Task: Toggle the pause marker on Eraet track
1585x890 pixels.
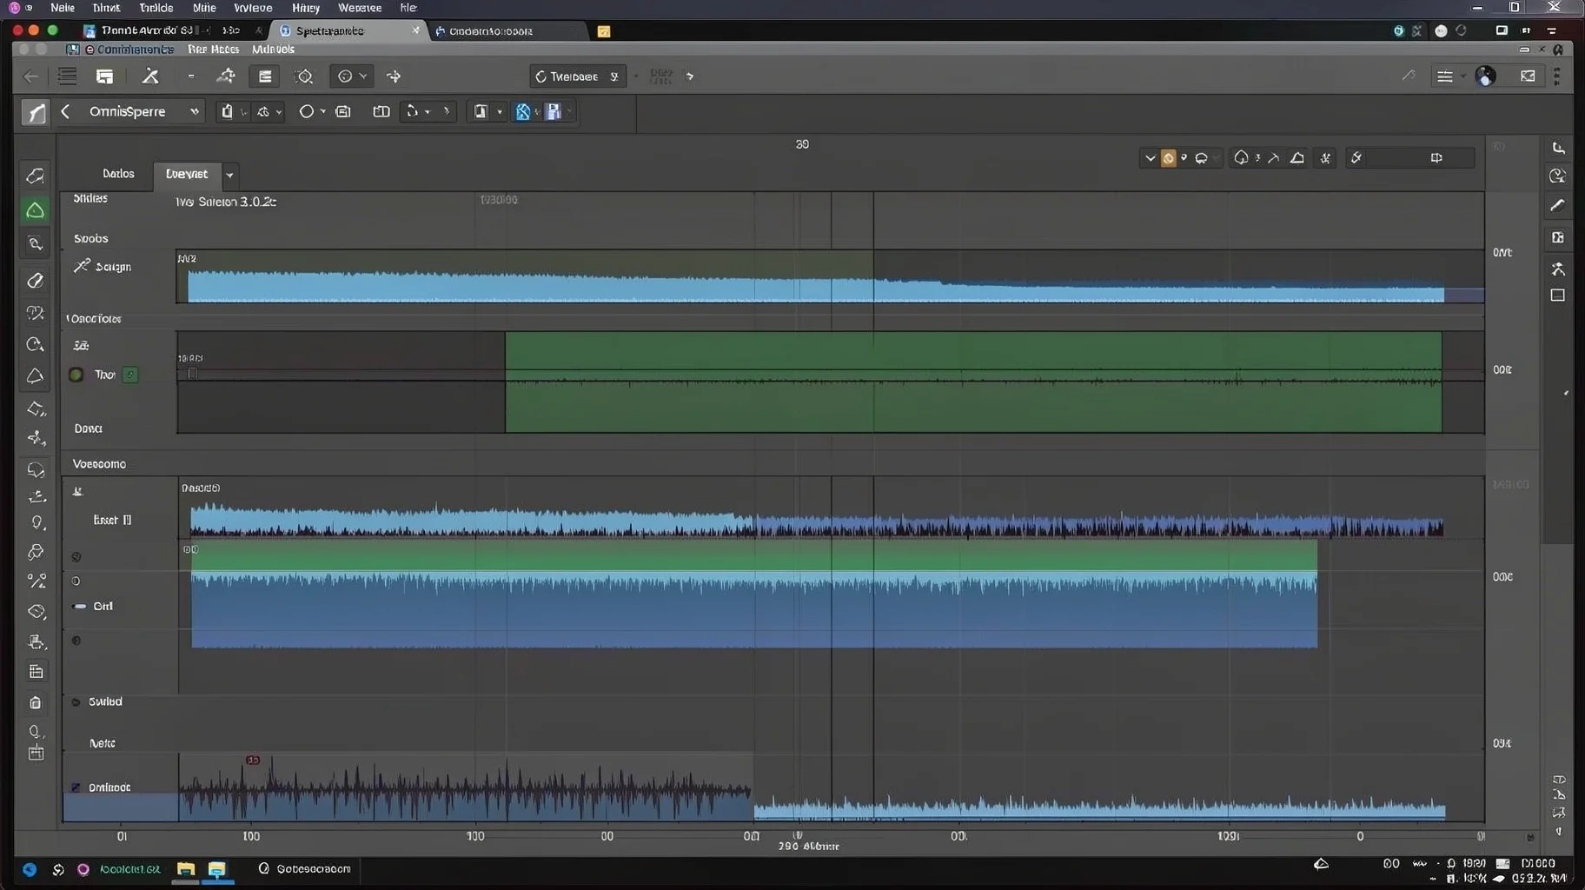Action: coord(127,520)
